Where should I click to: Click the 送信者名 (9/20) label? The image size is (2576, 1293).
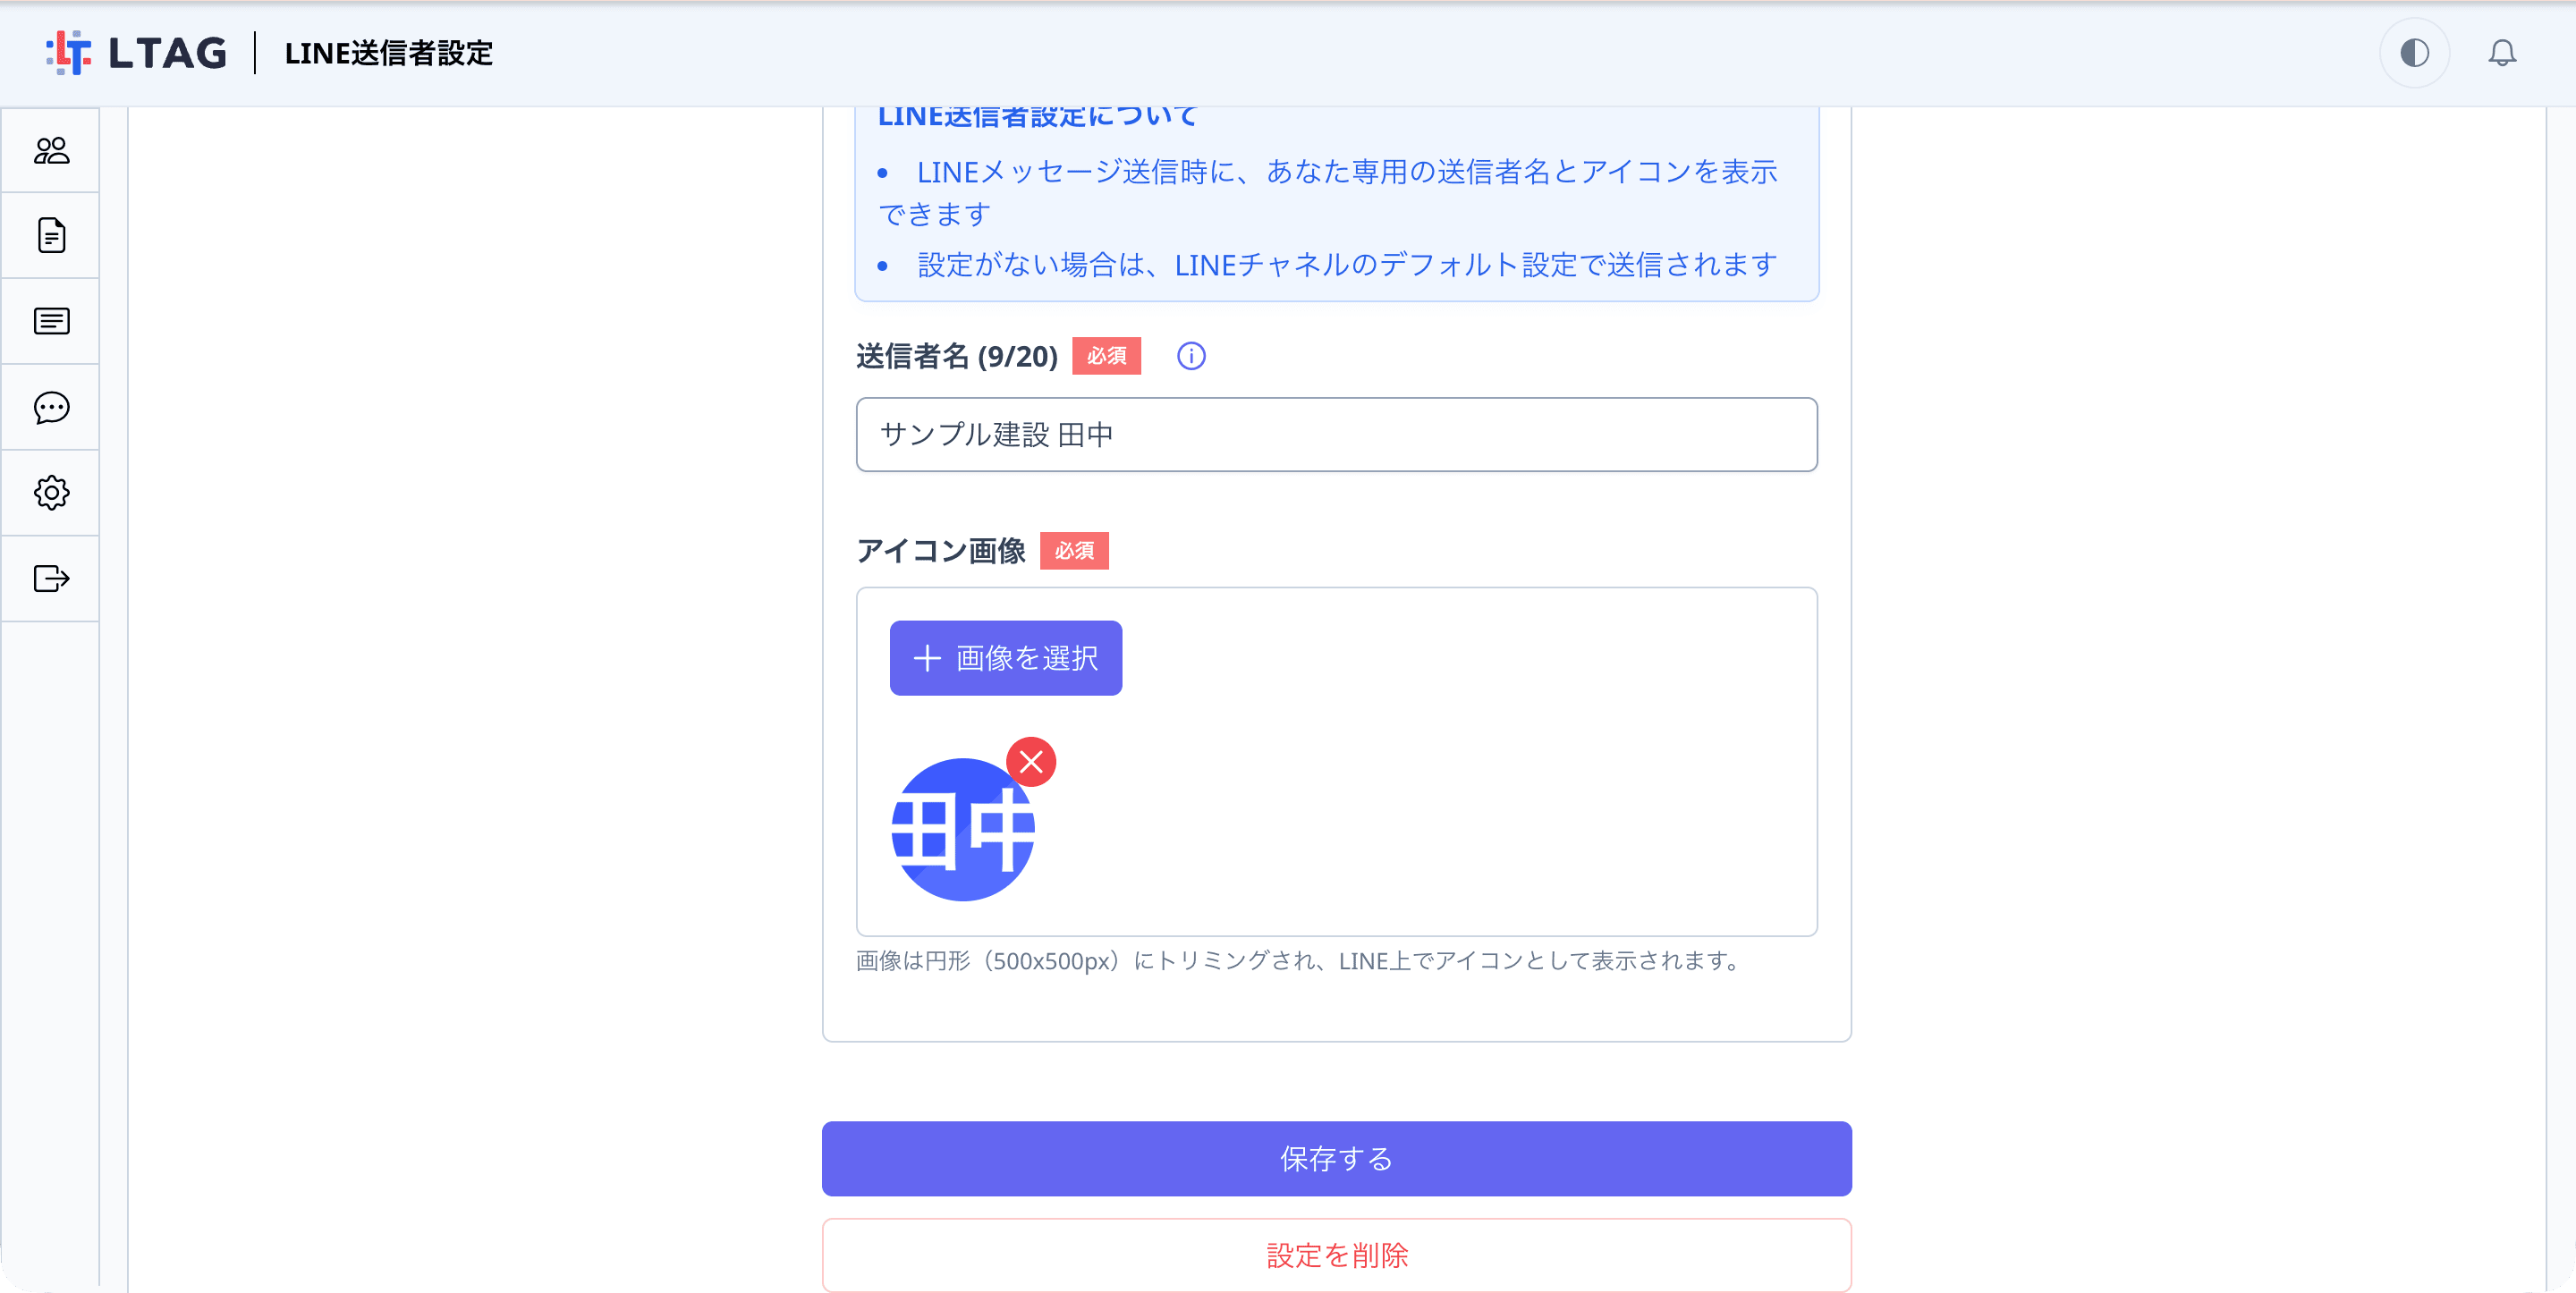pos(956,356)
